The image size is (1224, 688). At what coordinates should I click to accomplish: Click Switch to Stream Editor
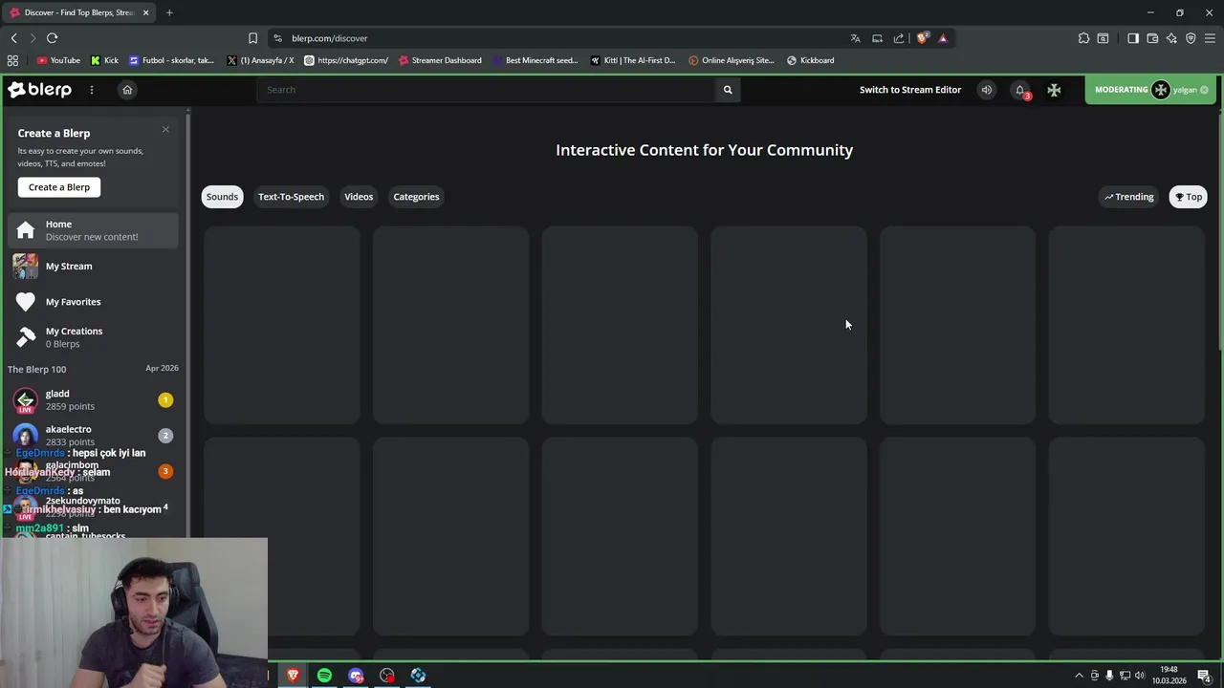tap(910, 90)
